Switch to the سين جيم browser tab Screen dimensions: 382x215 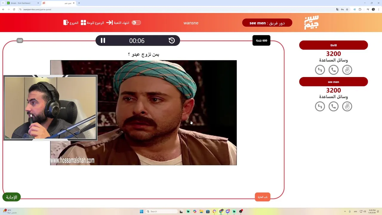[x=59, y=3]
